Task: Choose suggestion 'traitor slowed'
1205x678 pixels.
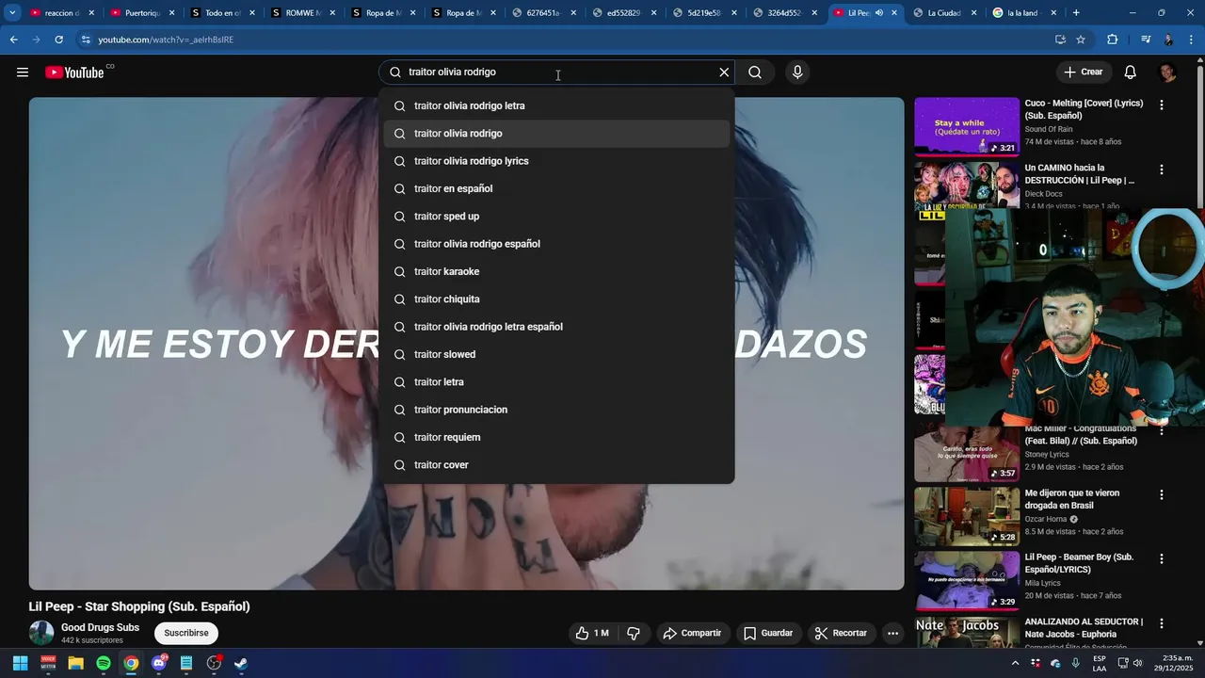Action: click(556, 354)
